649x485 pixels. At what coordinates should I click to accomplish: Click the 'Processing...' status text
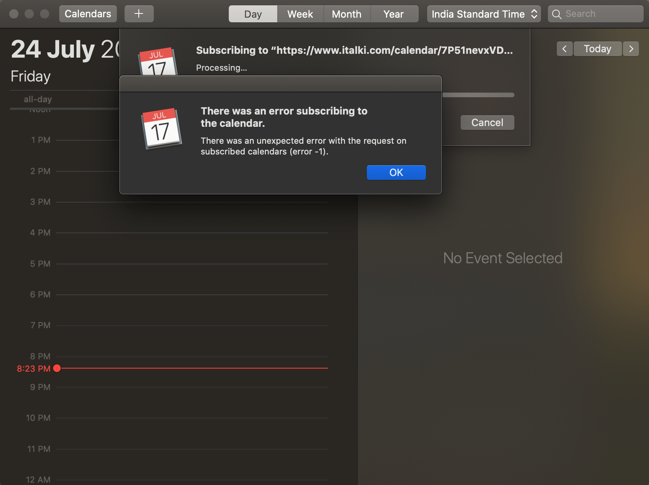click(x=221, y=68)
